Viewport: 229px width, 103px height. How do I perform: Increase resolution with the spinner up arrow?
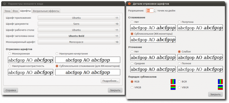(155, 10)
